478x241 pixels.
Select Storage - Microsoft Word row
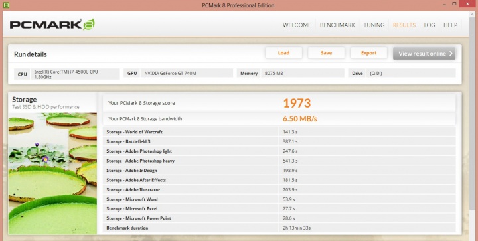(279, 199)
